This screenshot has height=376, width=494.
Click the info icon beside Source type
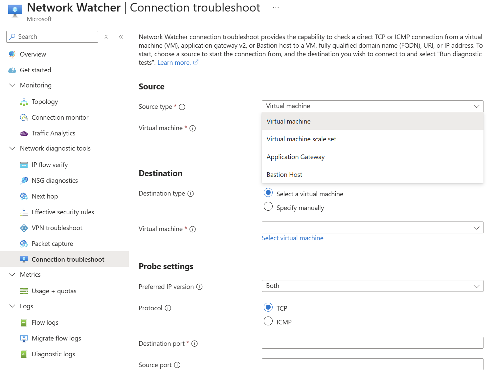(x=182, y=107)
